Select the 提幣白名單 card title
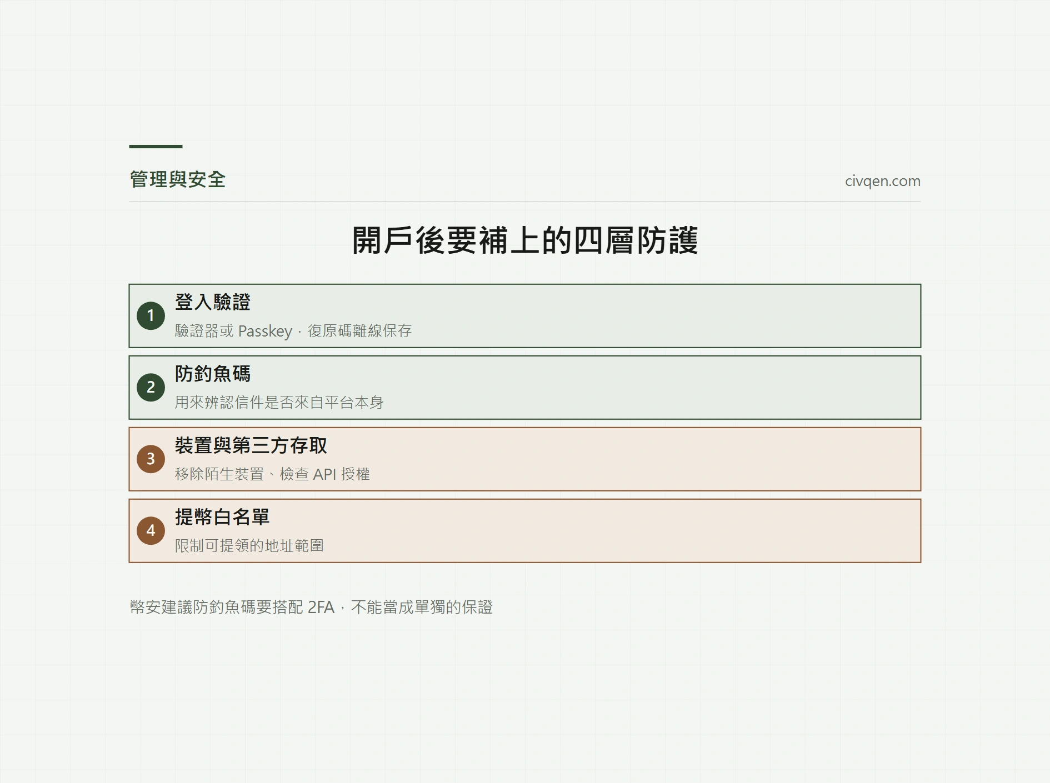The image size is (1050, 783). 222,517
